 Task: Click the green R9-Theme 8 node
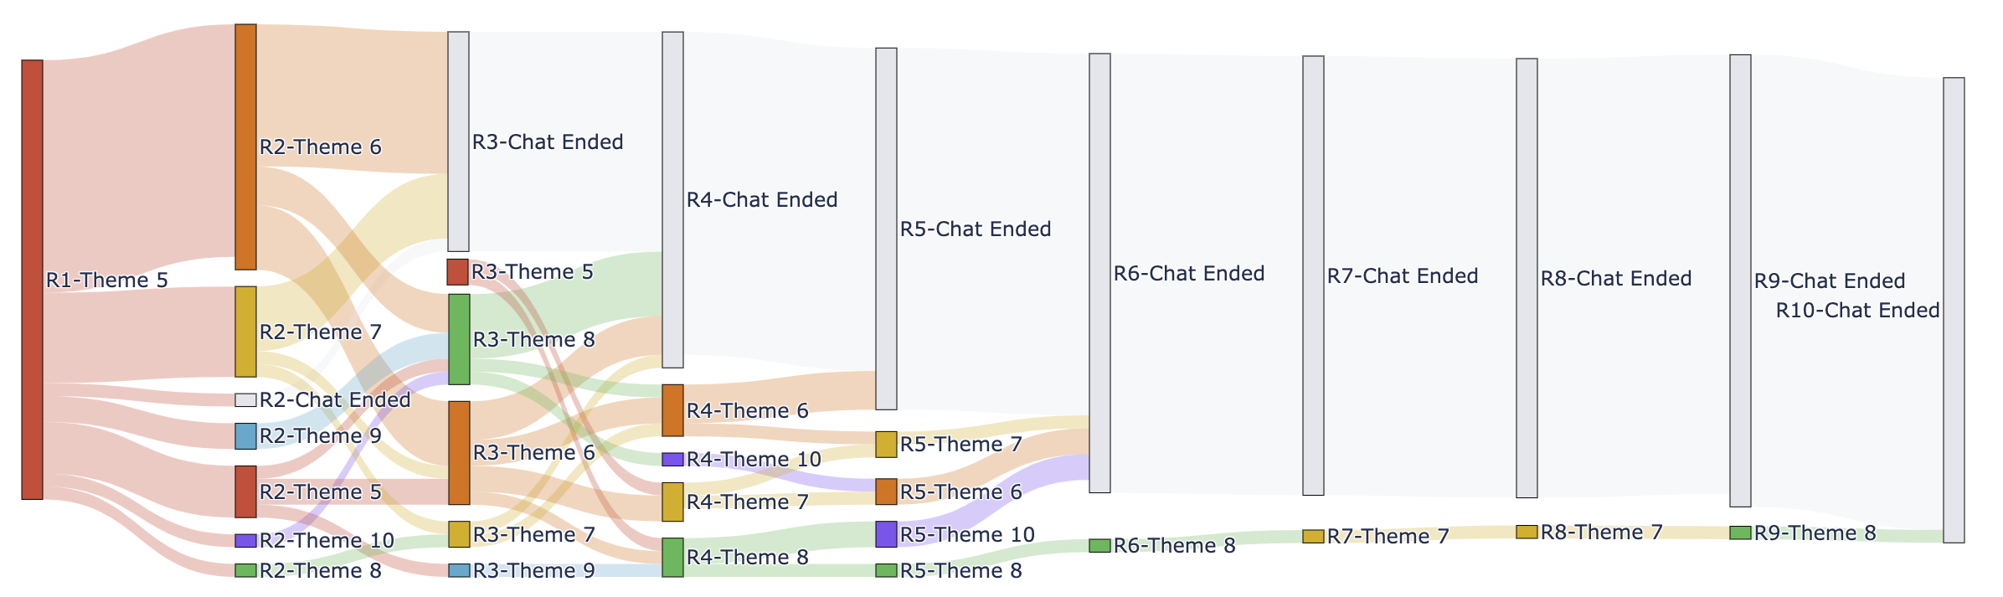(x=1740, y=533)
